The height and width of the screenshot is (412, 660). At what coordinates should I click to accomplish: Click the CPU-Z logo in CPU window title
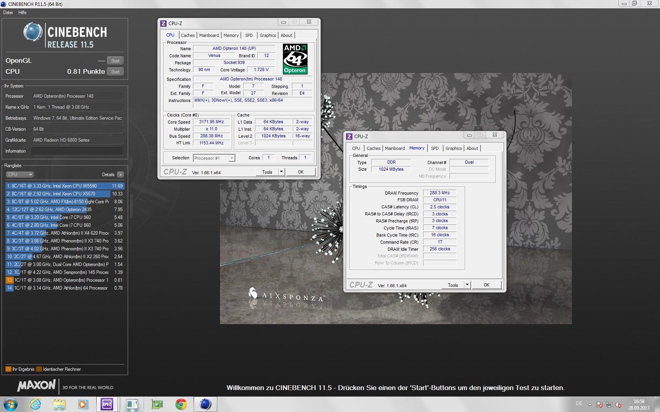[163, 24]
